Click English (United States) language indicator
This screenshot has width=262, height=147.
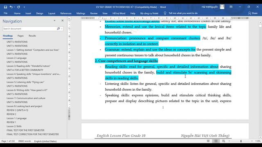point(45,141)
